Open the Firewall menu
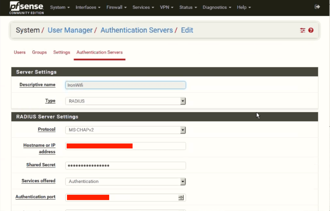 tap(116, 7)
